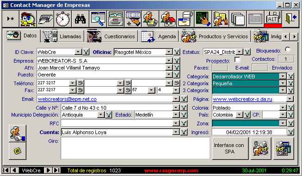Click the printer toolbar icon
This screenshot has height=176, width=302.
[45, 19]
